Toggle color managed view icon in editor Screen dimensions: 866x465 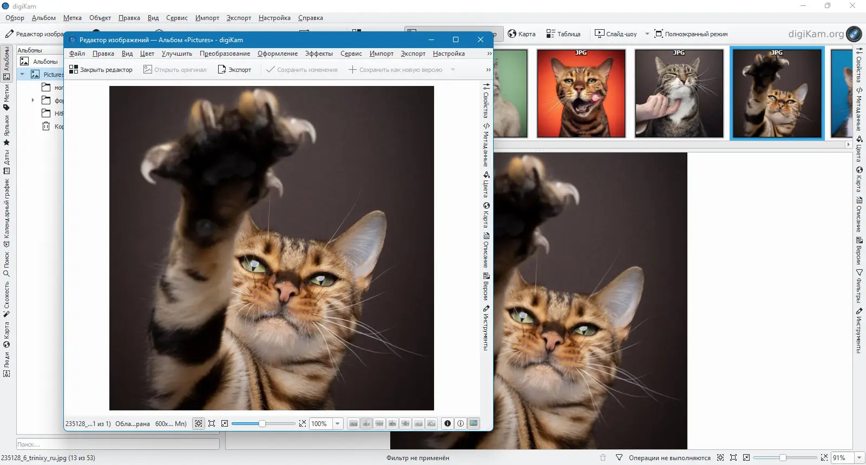click(x=474, y=423)
